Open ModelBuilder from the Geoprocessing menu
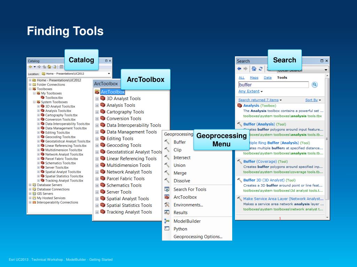This screenshot has width=357, height=267. coord(187,221)
